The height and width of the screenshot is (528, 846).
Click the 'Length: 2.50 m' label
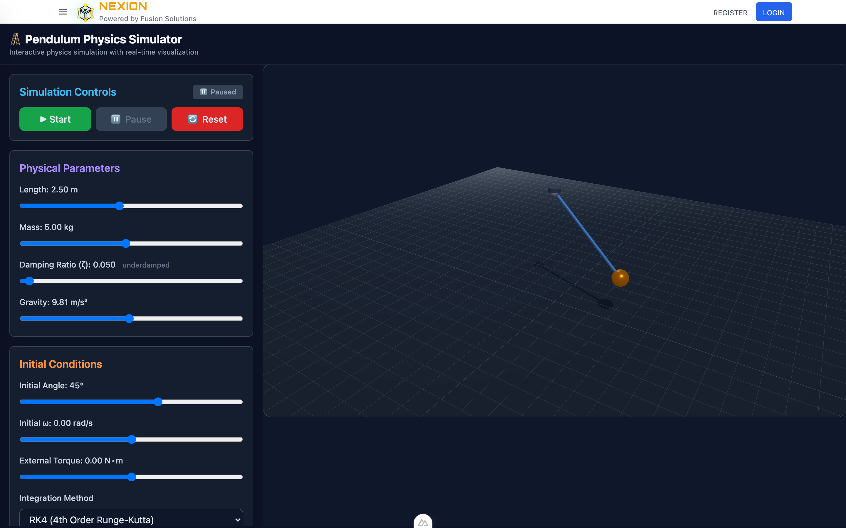point(48,189)
